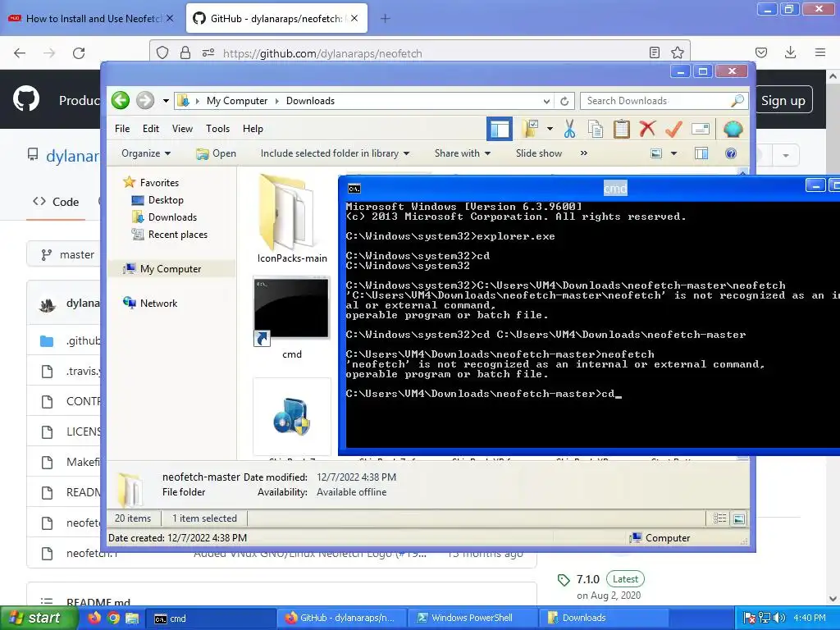The height and width of the screenshot is (630, 840).
Task: Open recent locations dropdown beside Forward arrow
Action: coord(166,101)
